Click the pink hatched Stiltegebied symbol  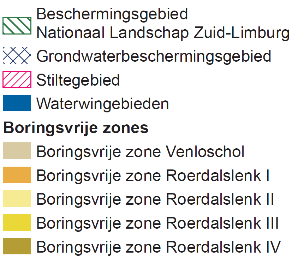[17, 79]
